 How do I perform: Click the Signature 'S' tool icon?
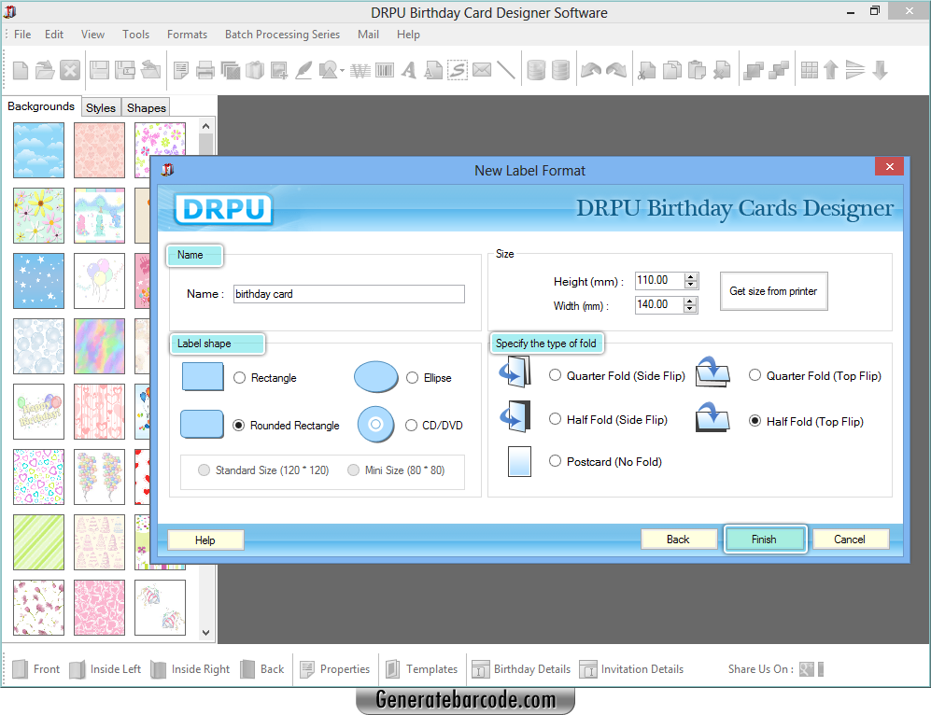pyautogui.click(x=458, y=71)
